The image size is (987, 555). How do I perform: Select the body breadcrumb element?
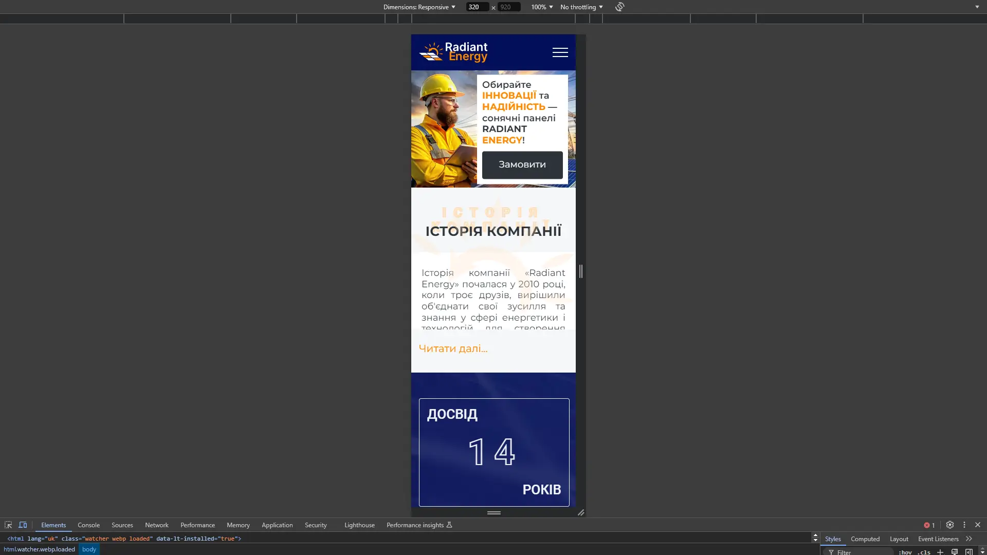click(x=89, y=549)
